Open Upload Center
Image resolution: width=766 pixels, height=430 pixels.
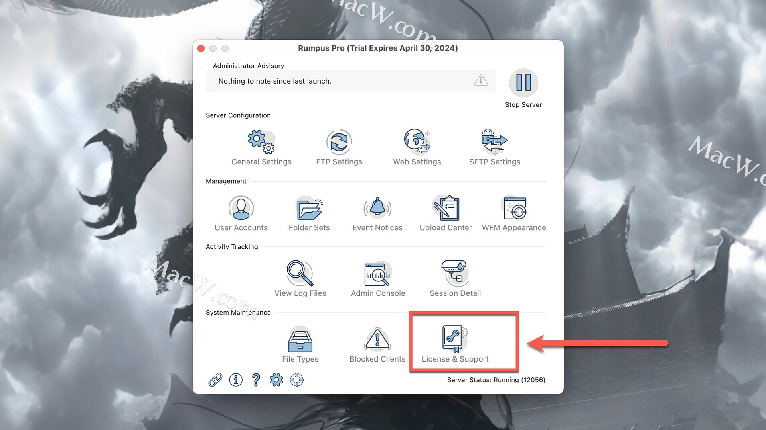coord(446,213)
